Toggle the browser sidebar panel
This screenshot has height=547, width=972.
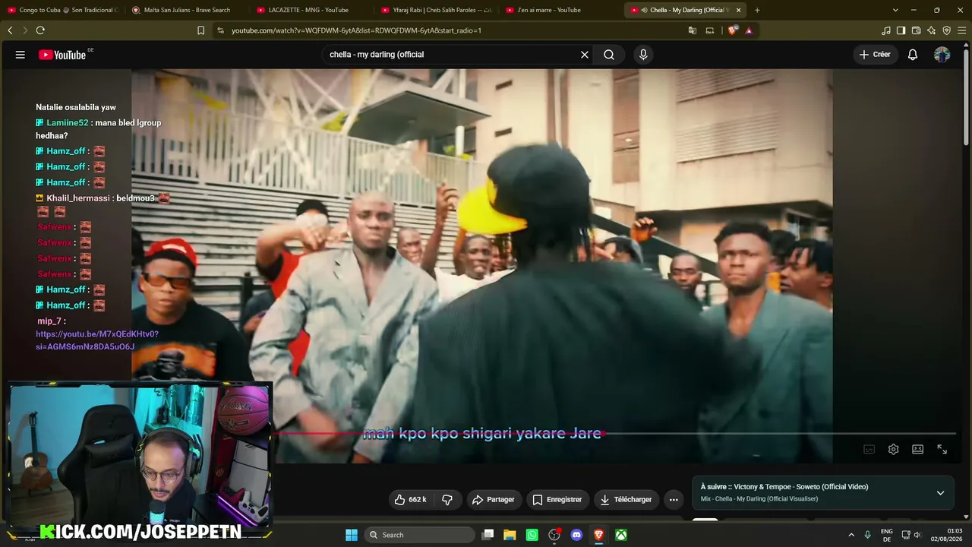click(x=901, y=30)
